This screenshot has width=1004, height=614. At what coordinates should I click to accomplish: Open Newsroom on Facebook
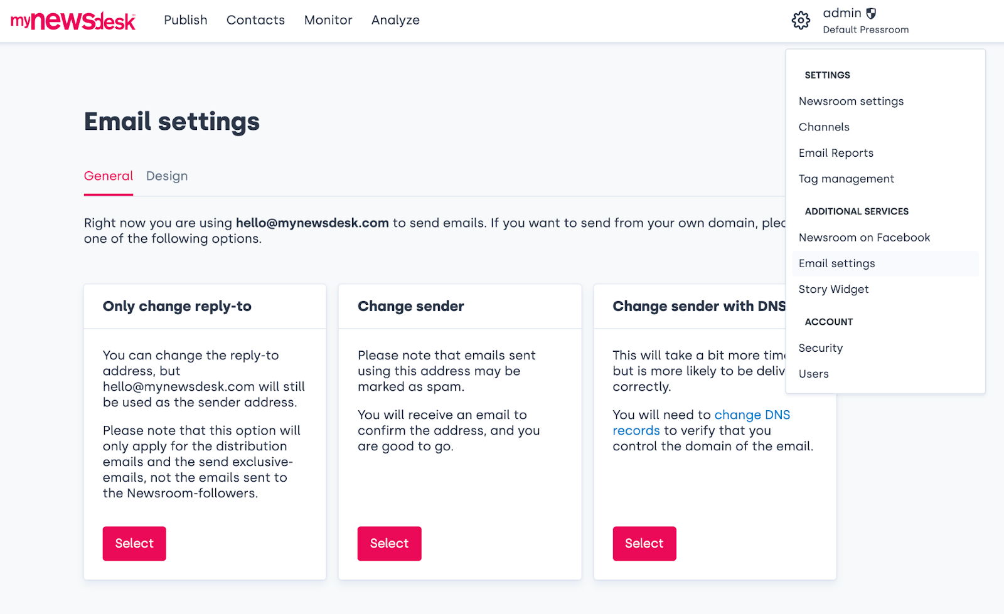point(863,237)
